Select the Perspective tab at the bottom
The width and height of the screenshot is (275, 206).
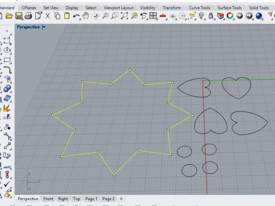point(28,199)
